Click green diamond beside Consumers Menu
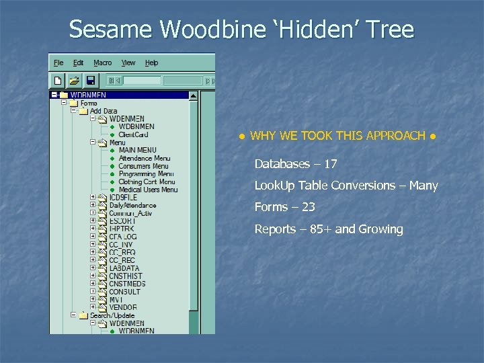This screenshot has height=363, width=484. click(112, 166)
